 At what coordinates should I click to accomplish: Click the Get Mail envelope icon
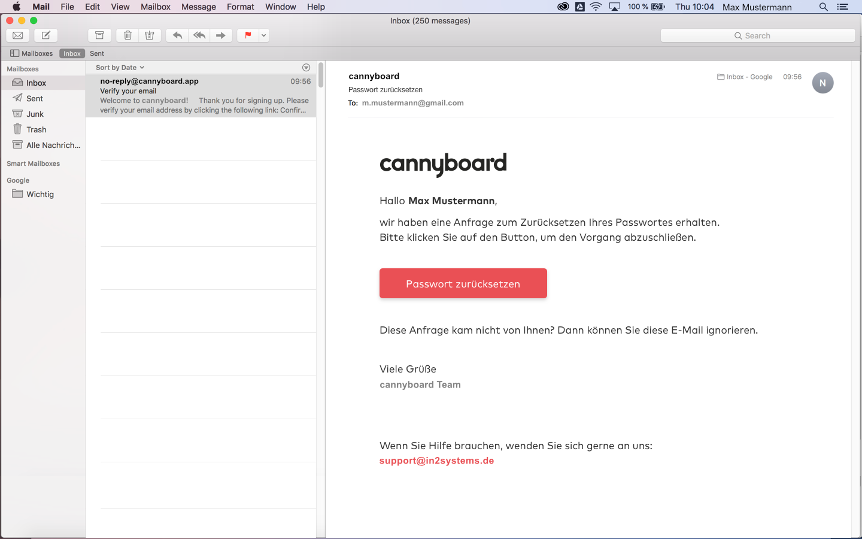point(18,35)
